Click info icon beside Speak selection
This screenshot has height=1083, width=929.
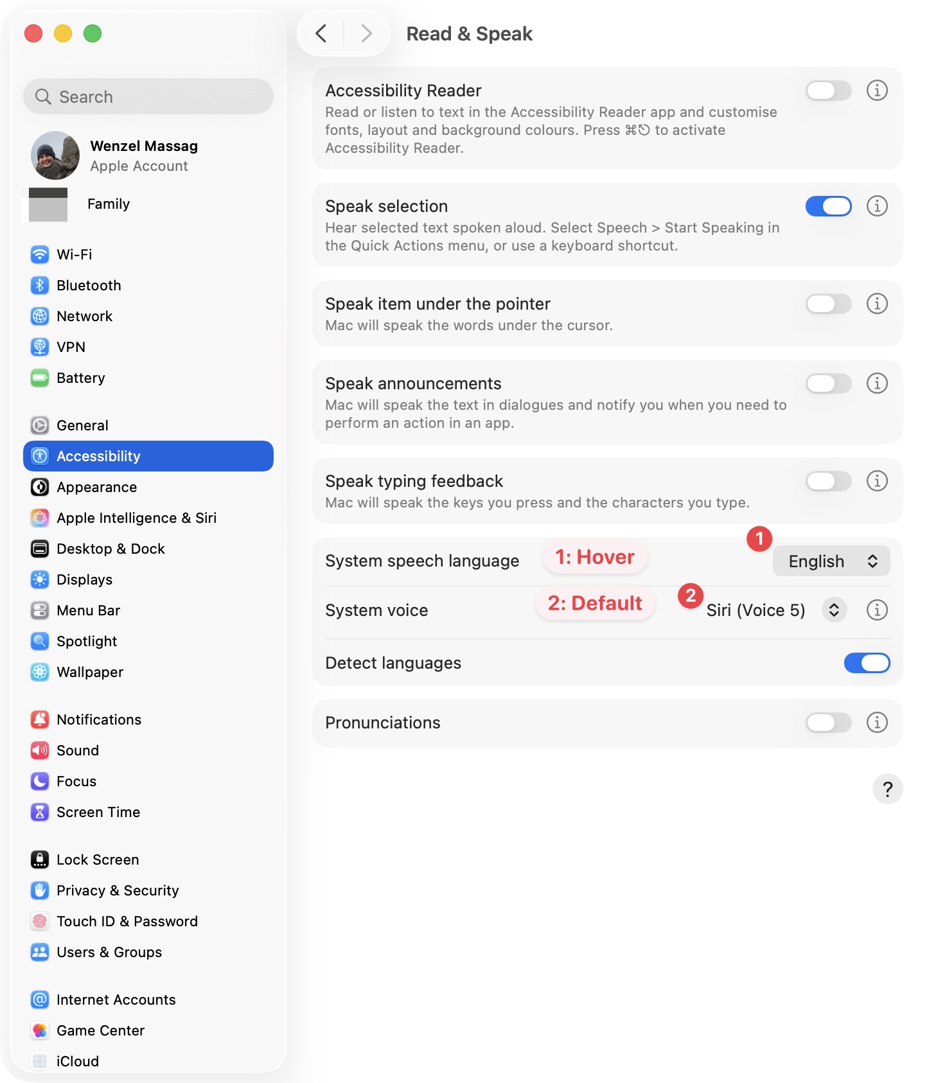point(877,206)
